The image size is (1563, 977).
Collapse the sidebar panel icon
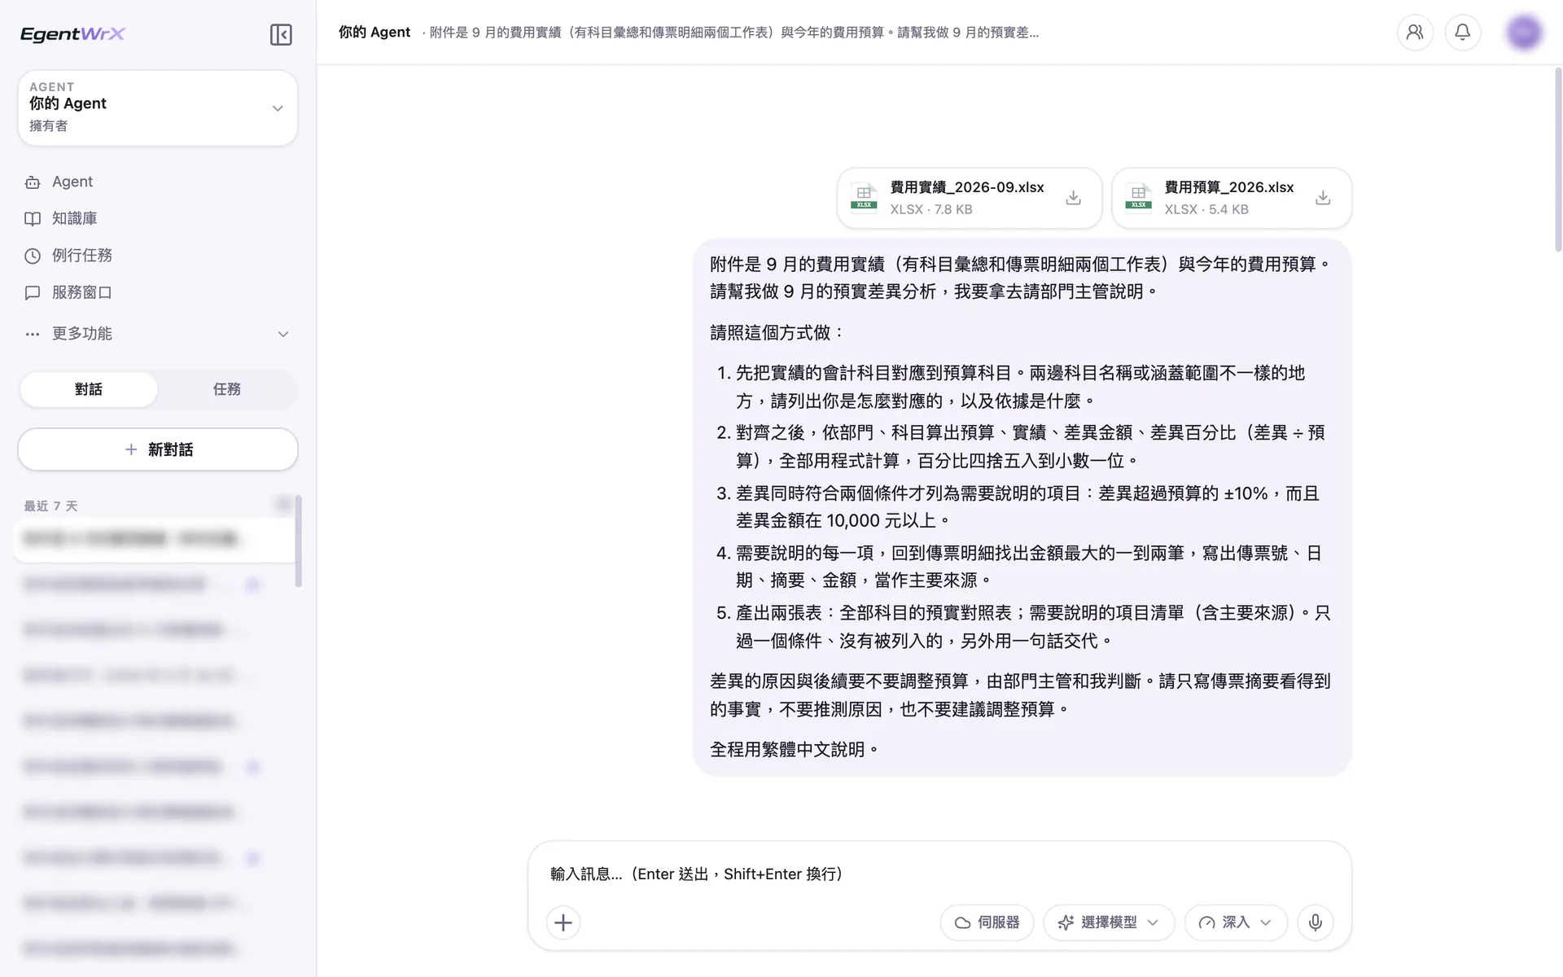281,34
